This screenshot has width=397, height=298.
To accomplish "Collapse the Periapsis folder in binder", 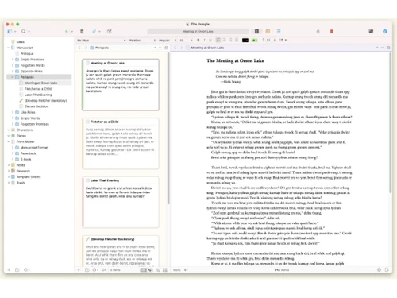I will click(13, 77).
